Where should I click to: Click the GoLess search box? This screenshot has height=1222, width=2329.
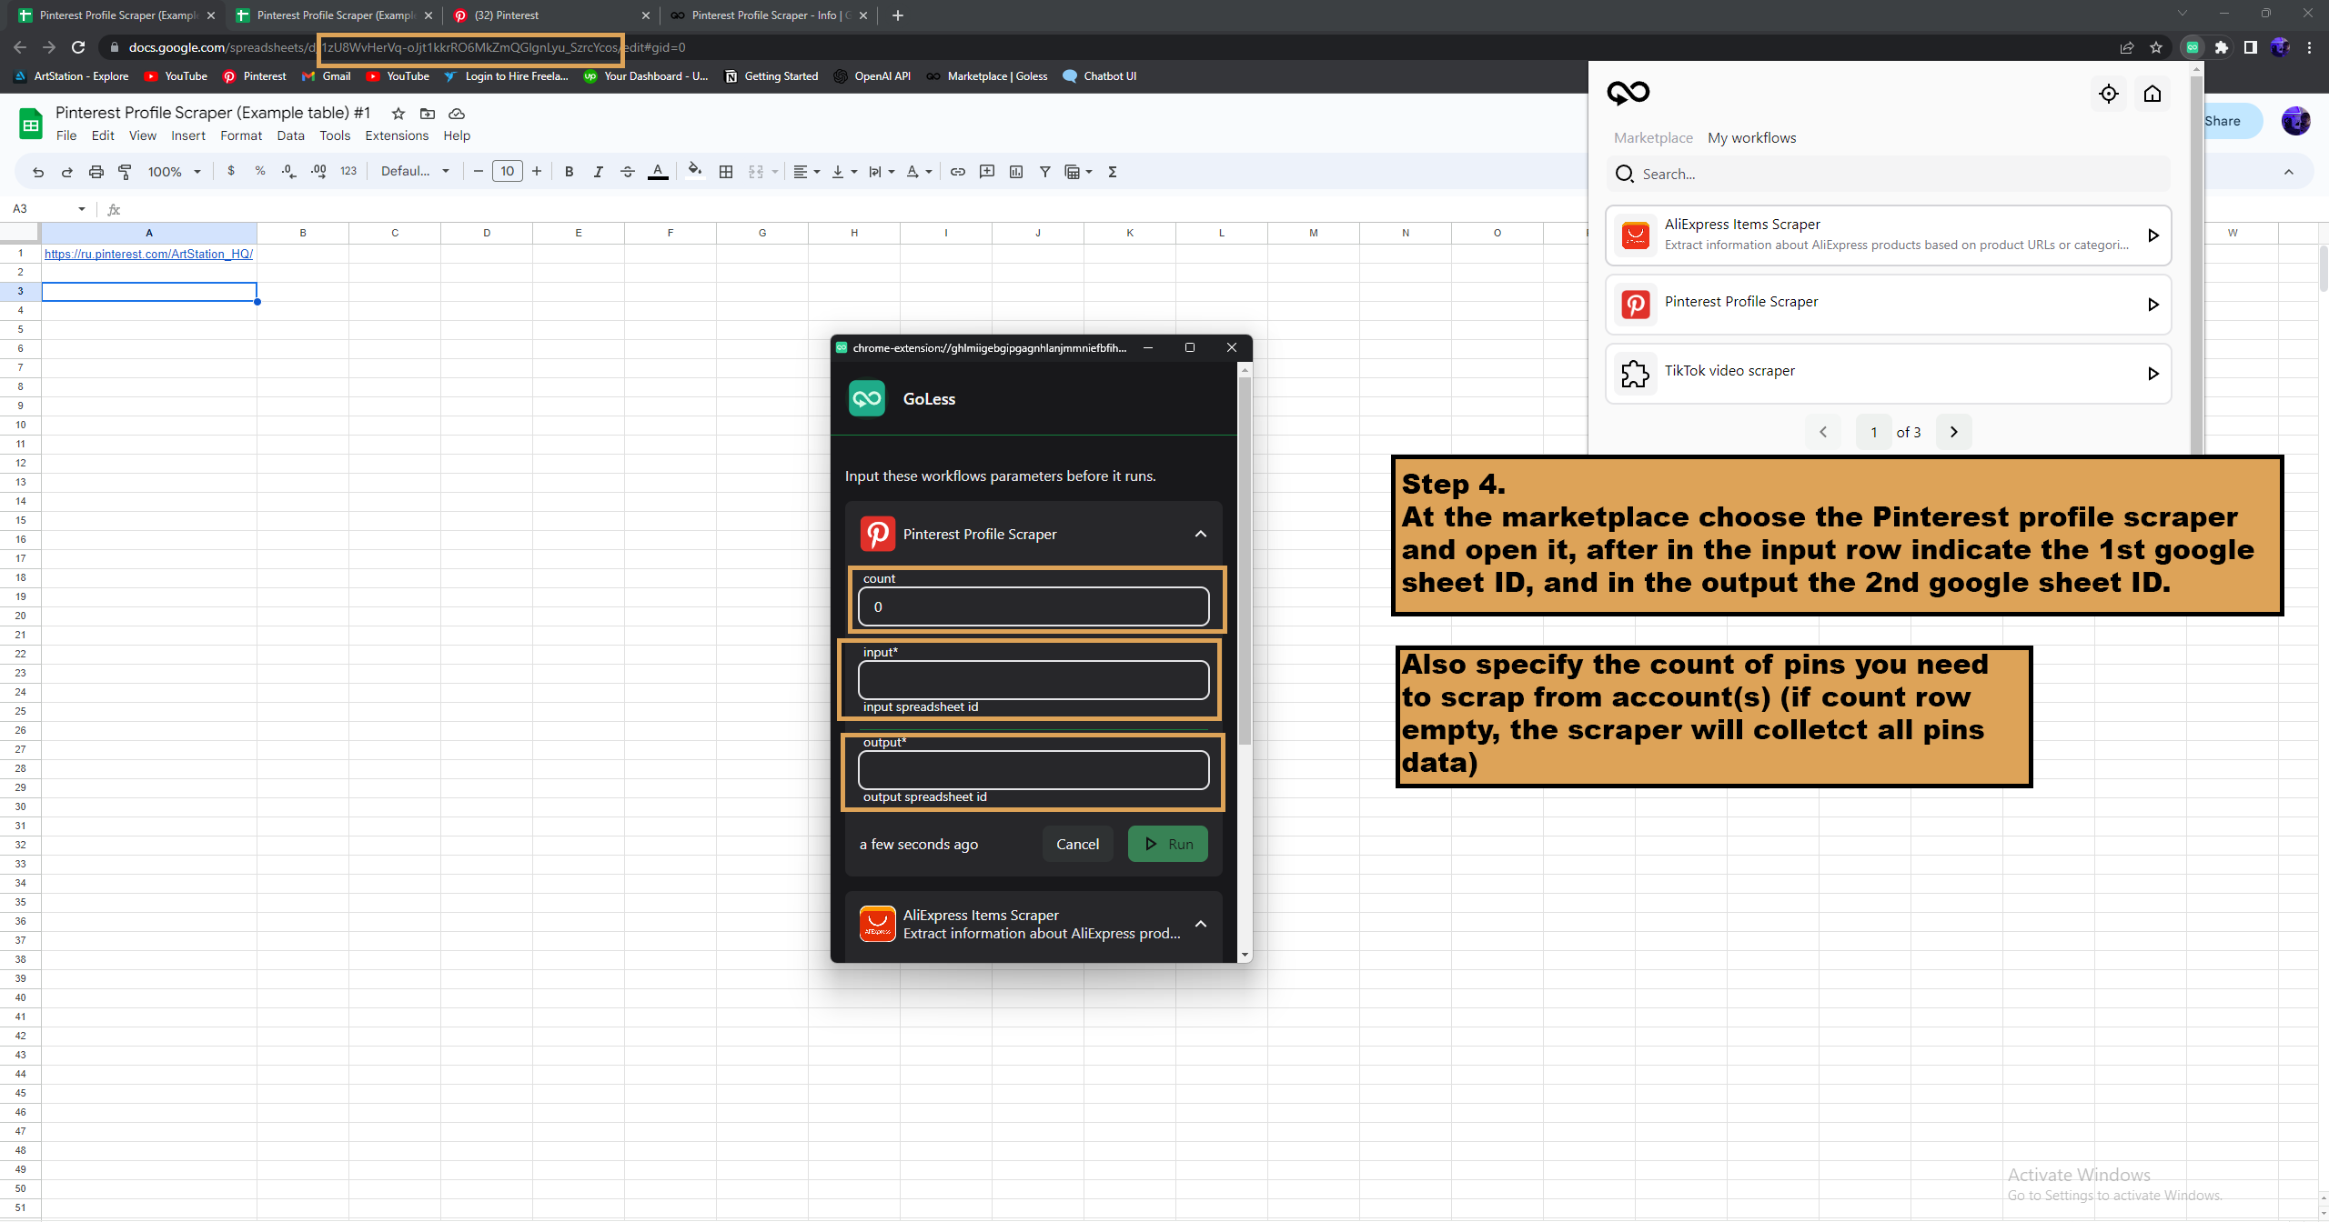(x=1889, y=174)
